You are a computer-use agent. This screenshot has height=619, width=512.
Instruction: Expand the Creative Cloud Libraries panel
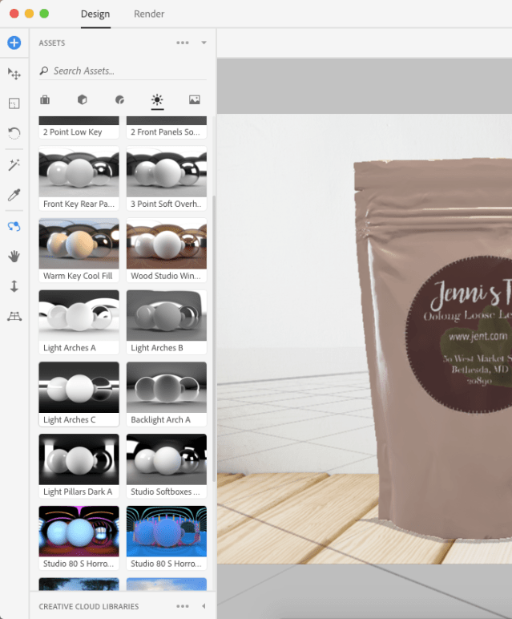[204, 606]
